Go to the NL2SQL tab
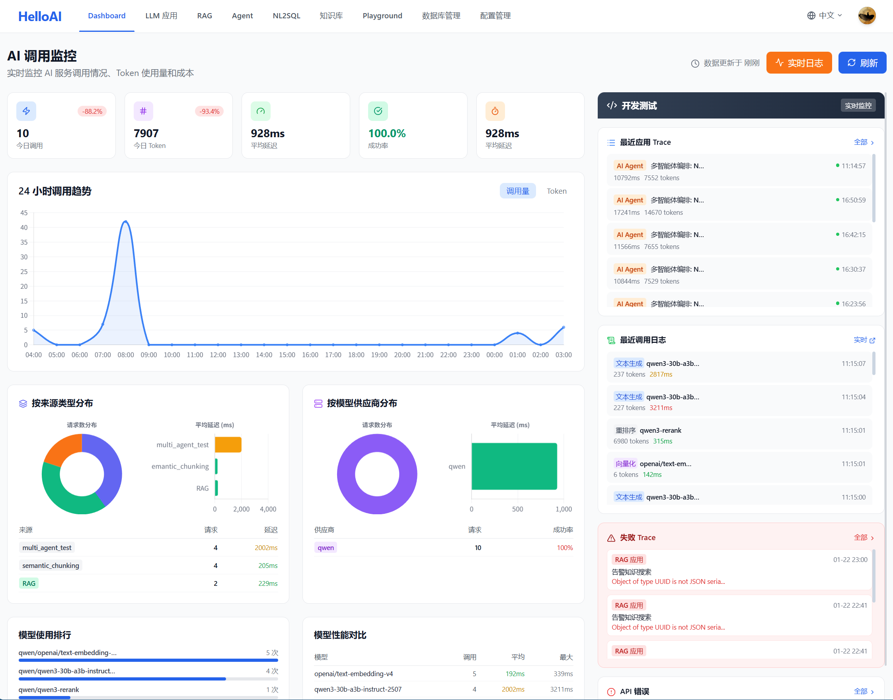Image resolution: width=893 pixels, height=700 pixels. pos(286,16)
